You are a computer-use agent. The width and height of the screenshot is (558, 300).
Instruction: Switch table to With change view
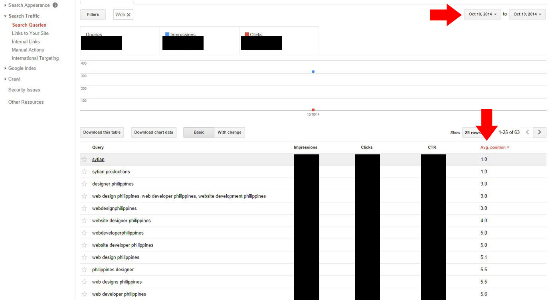[x=230, y=132]
